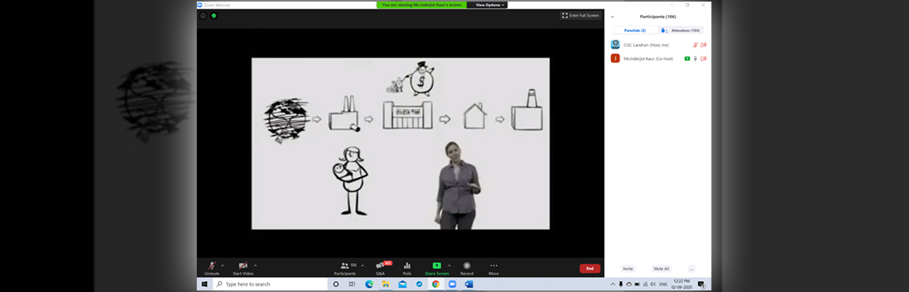Click the Invite button in participants panel
The width and height of the screenshot is (909, 292).
(628, 269)
